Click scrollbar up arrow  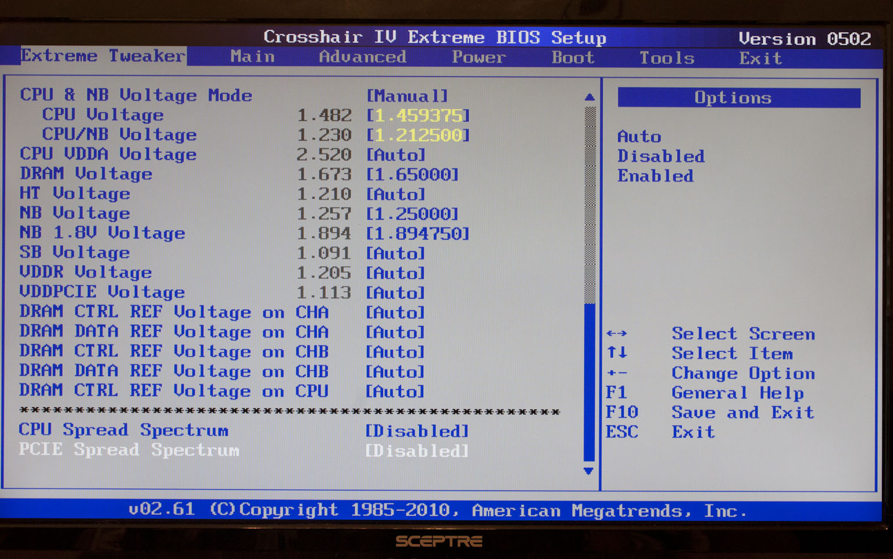coord(590,97)
